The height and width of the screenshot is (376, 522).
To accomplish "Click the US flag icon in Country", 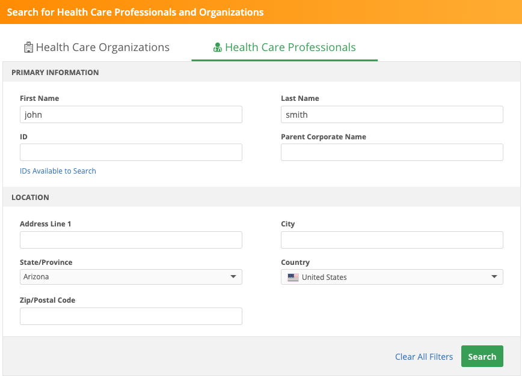I will 293,277.
